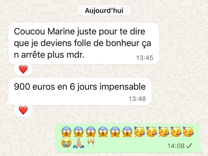The image size is (208, 156).
Task: Select the 900 euros en 6 jours message
Action: pos(79,92)
